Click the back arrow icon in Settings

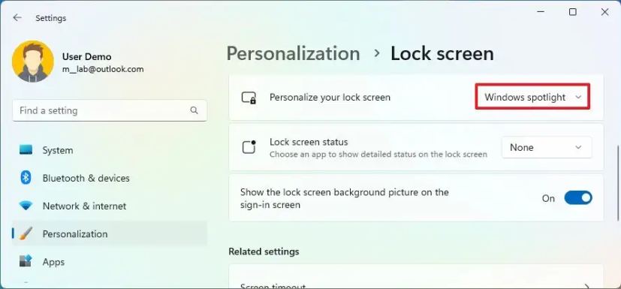(x=17, y=18)
